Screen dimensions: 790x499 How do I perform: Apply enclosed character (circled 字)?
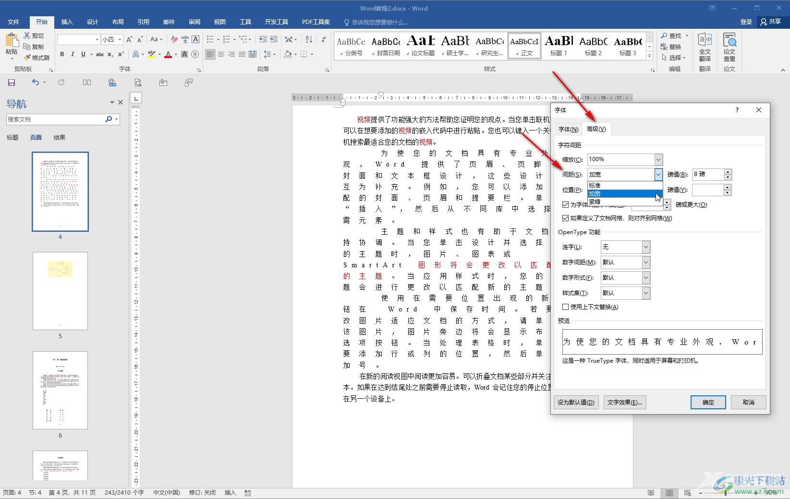(195, 54)
